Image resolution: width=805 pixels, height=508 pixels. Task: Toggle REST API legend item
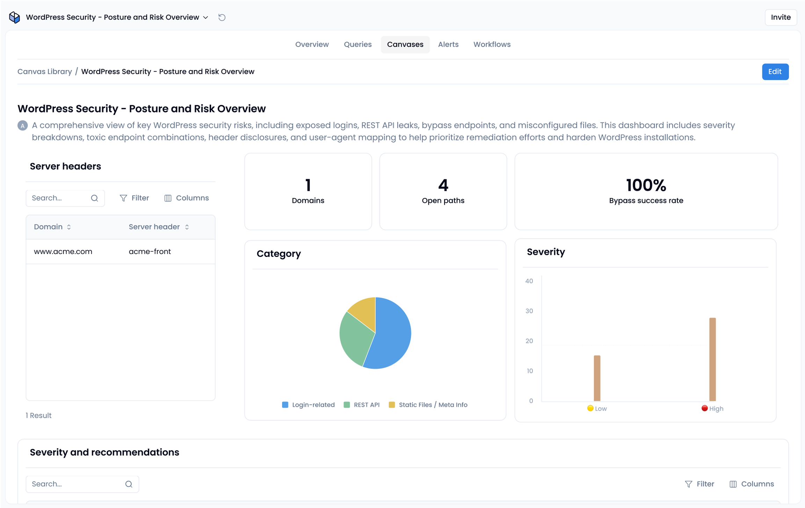tap(362, 405)
